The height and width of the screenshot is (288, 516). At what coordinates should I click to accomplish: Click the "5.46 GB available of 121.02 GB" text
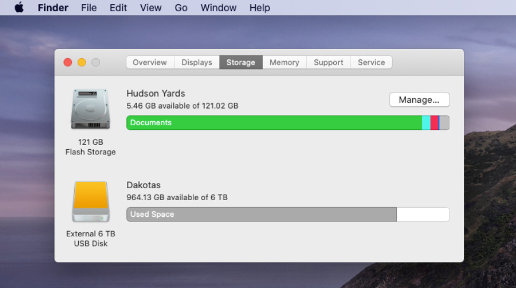tap(182, 106)
